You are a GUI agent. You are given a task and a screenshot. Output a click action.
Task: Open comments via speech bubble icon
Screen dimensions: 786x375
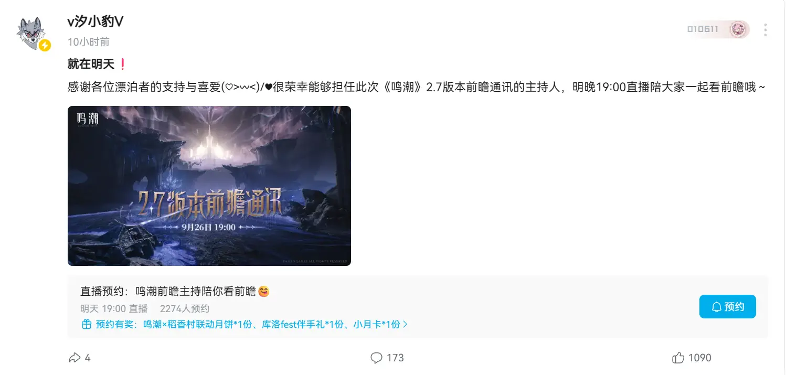(x=376, y=358)
